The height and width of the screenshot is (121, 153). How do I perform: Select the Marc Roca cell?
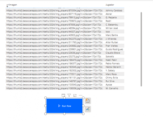pyautogui.click(x=111, y=74)
